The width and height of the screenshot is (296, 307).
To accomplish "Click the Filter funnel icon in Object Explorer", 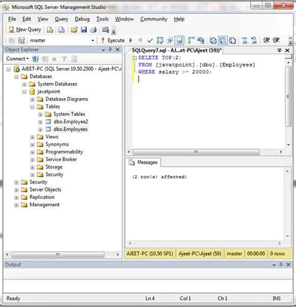I will tap(64, 59).
